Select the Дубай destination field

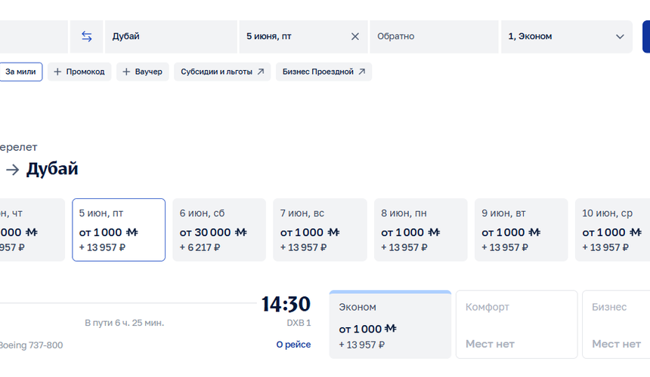171,36
